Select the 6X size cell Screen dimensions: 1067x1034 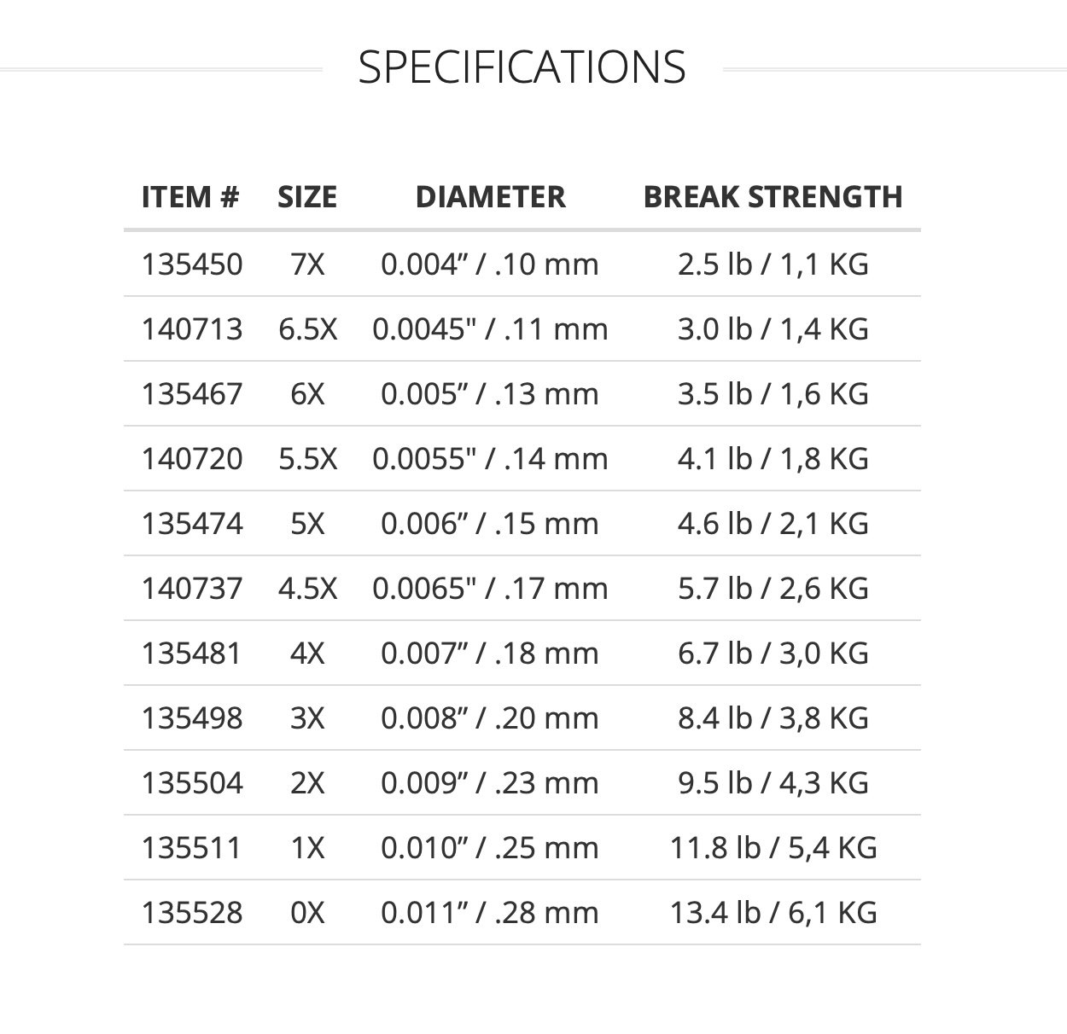pyautogui.click(x=307, y=394)
